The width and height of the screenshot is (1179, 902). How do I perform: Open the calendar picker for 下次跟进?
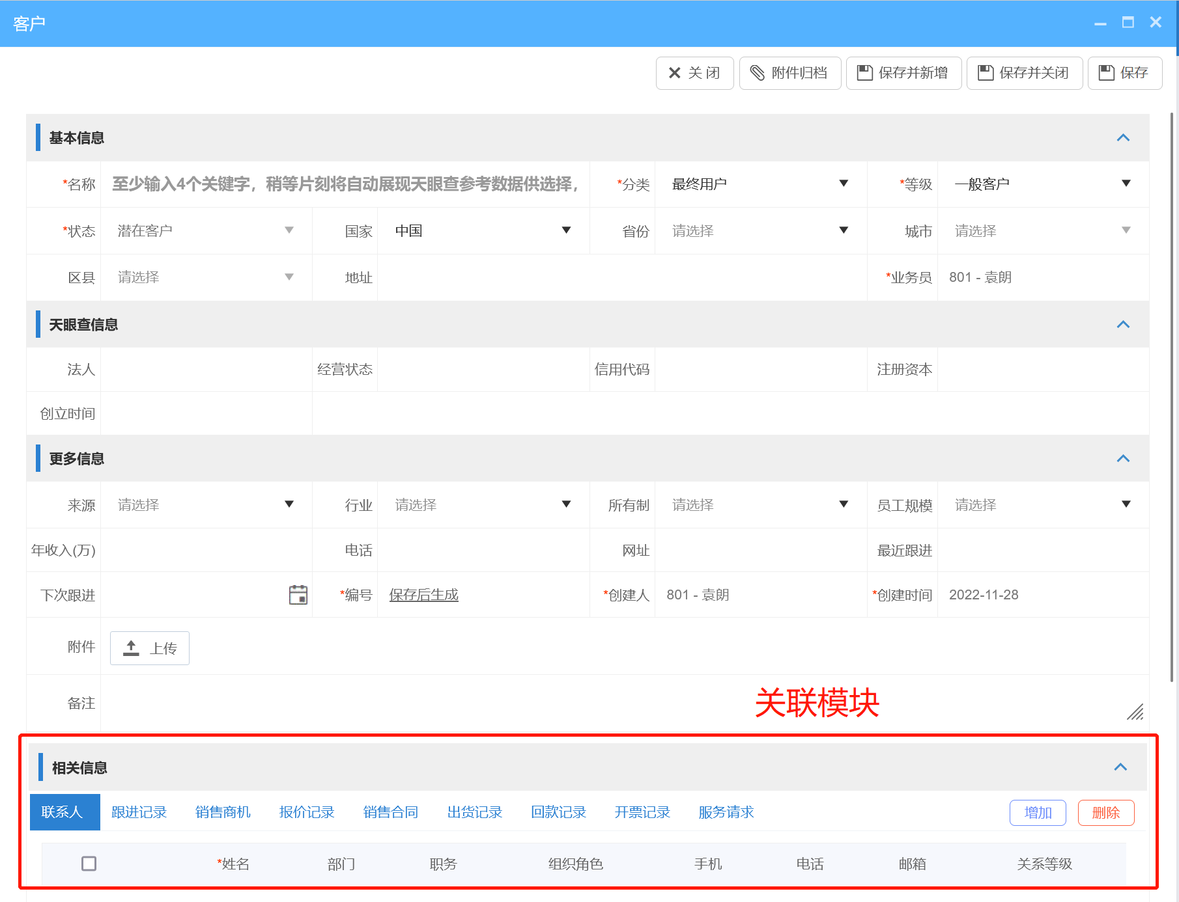point(298,595)
